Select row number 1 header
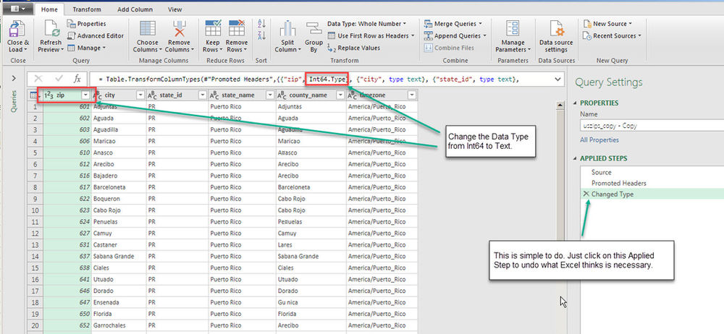Viewport: 724px width, 334px height. tap(35, 106)
